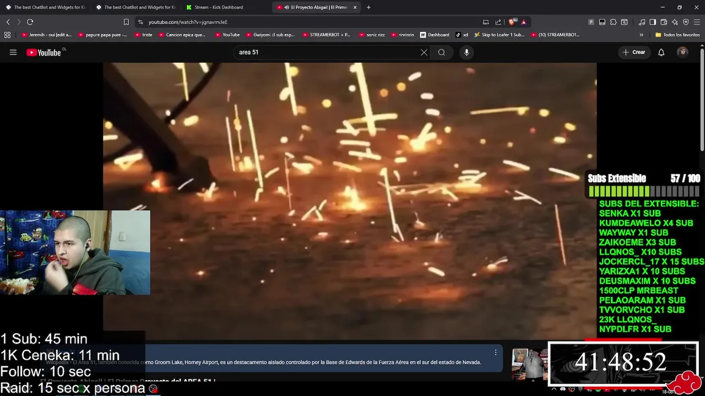Switch to first 'The best ChatBot' tab

pos(46,7)
